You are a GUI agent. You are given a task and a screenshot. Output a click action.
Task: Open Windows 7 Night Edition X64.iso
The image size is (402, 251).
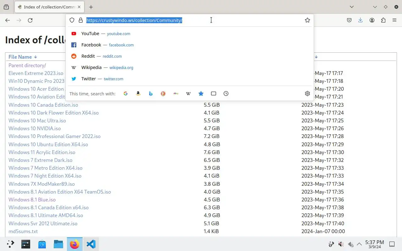click(45, 176)
